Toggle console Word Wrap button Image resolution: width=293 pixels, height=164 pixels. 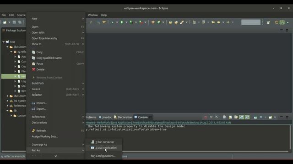point(236,117)
